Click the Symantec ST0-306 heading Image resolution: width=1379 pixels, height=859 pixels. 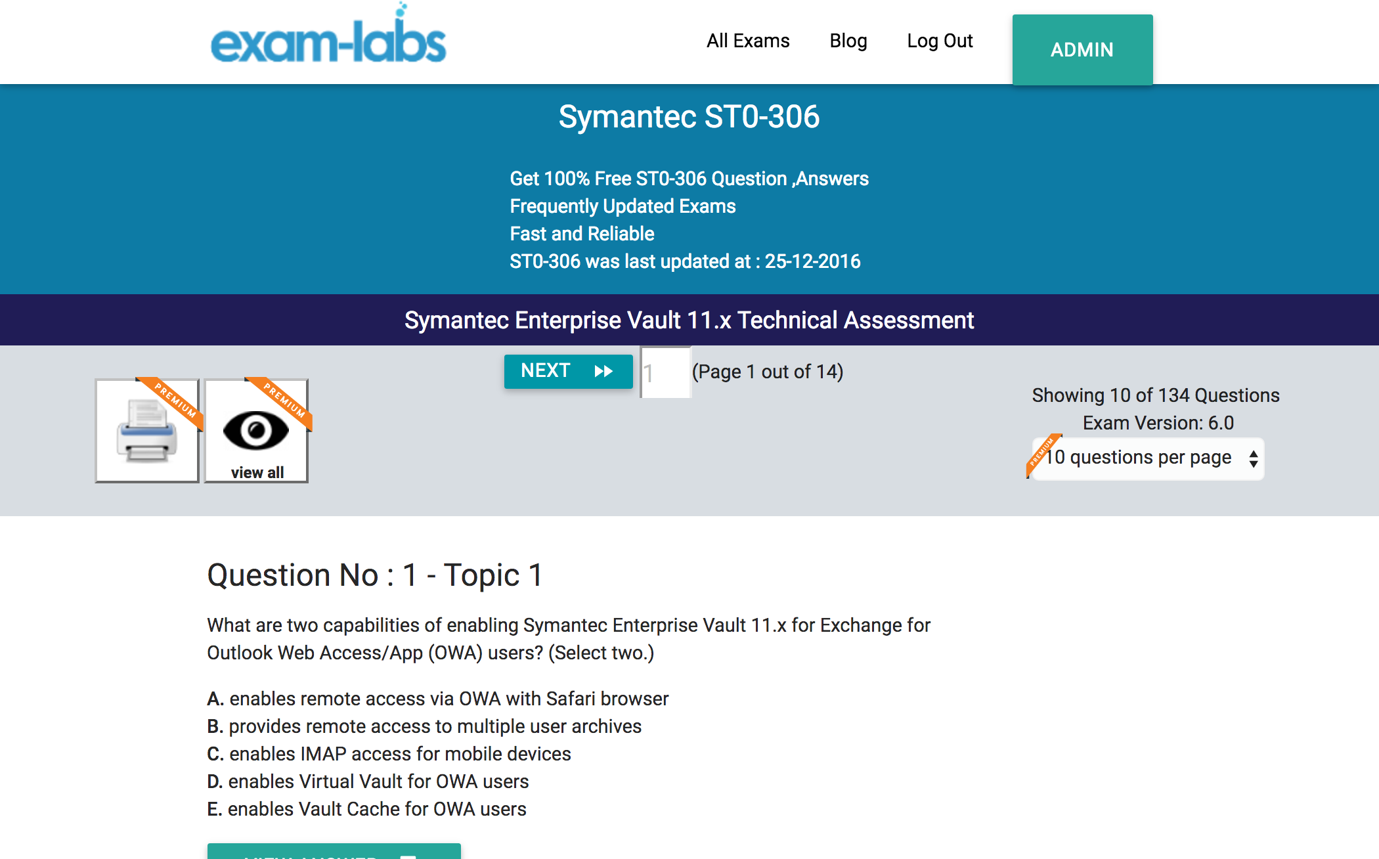[x=689, y=117]
